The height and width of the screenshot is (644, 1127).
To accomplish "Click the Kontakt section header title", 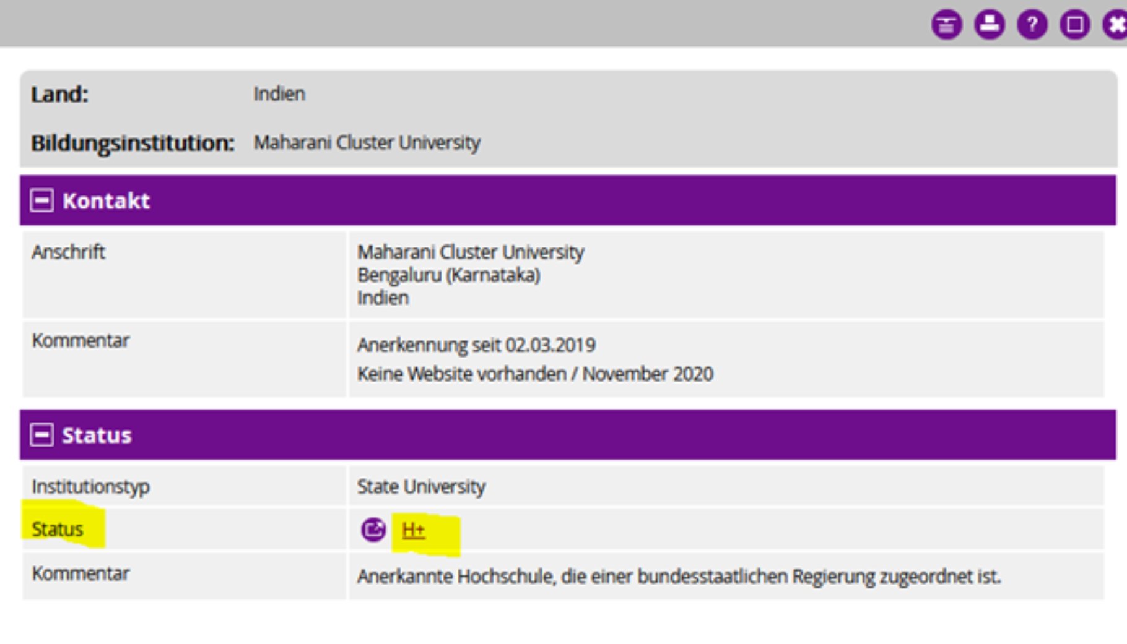I will [106, 201].
